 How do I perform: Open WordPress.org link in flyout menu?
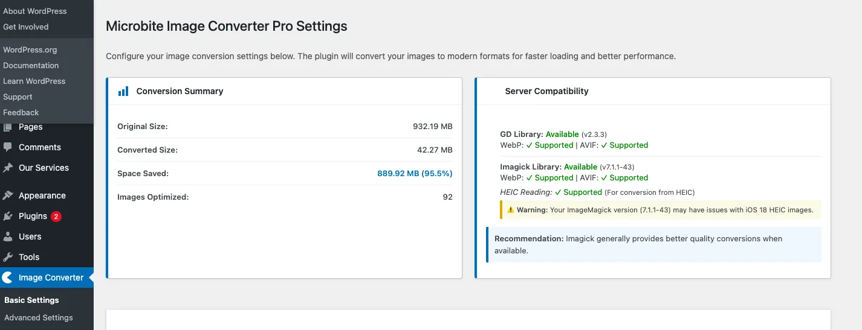click(x=30, y=49)
